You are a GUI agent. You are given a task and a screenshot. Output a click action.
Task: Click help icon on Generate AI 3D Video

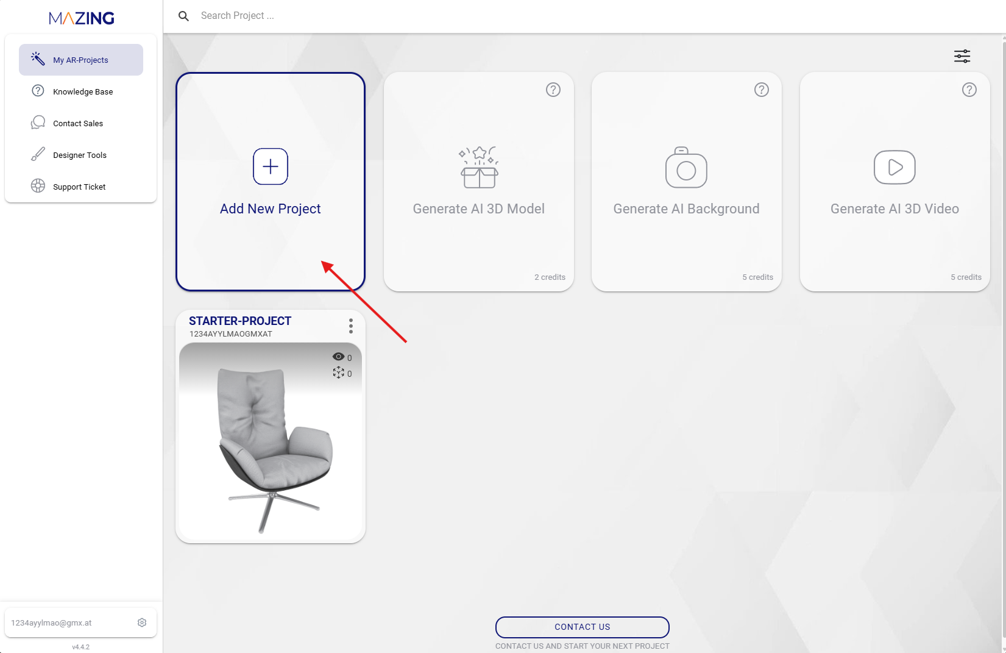pos(969,90)
